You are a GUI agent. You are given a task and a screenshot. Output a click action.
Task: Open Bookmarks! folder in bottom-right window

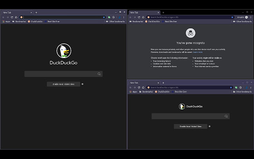coord(146,92)
